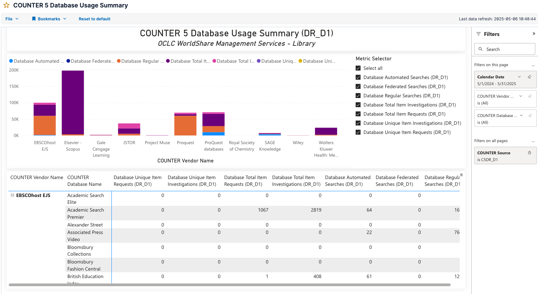Click the table horizontal scrollbar

(x=229, y=285)
